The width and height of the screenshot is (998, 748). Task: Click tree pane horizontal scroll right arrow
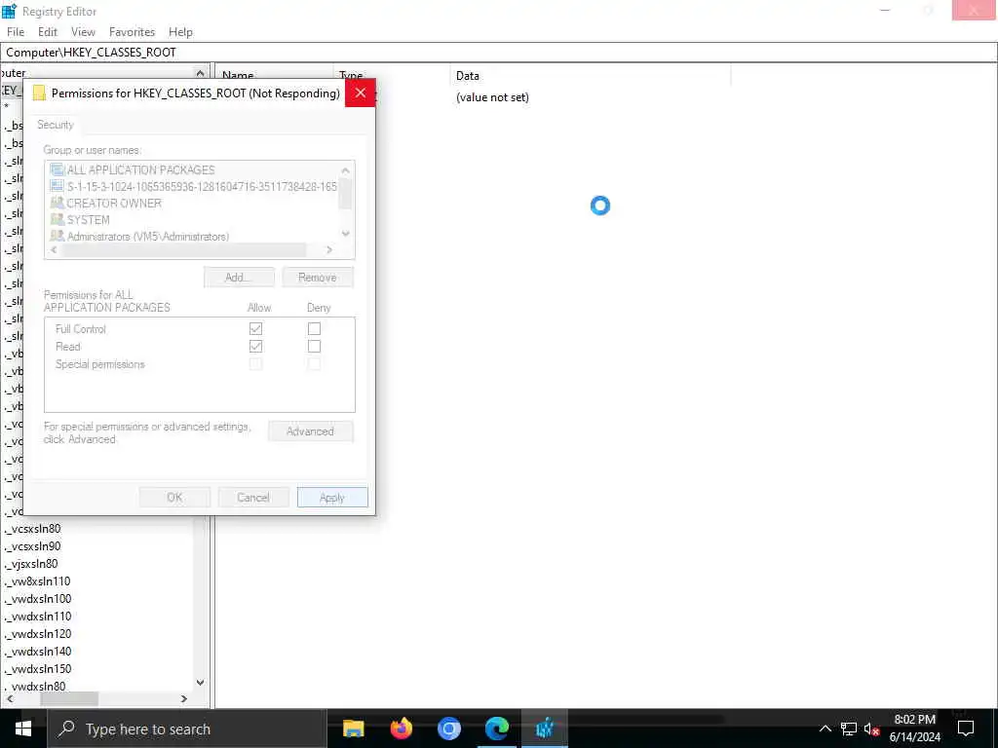(184, 699)
